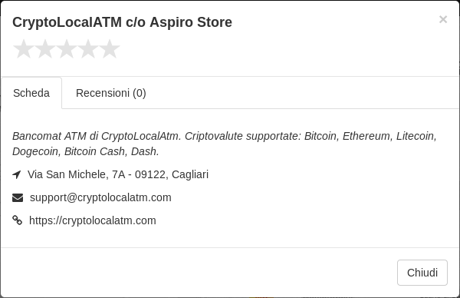
Task: Open the support@cryptolocalatm.com email link
Action: (x=100, y=197)
